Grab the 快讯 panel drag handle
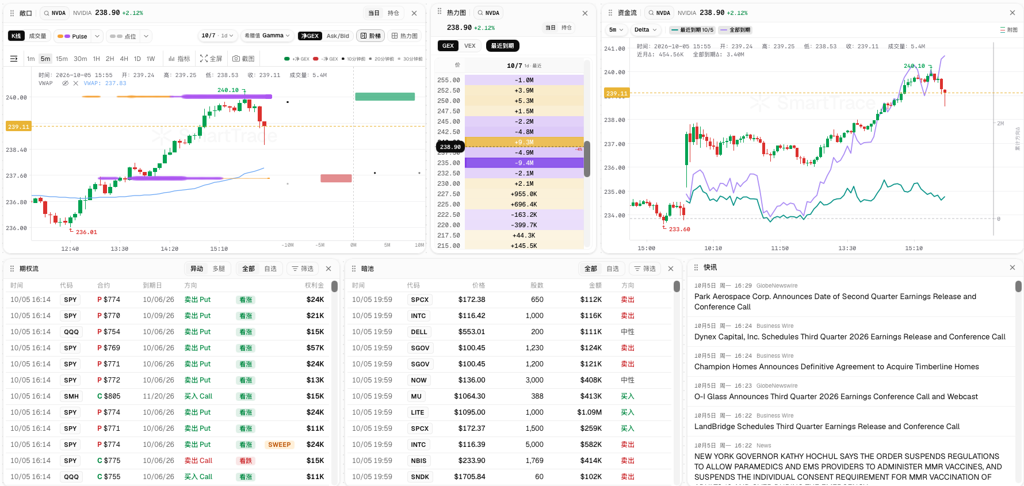Image resolution: width=1024 pixels, height=486 pixels. 696,267
